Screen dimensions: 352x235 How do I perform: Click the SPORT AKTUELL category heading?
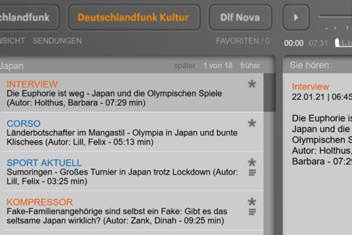click(44, 163)
